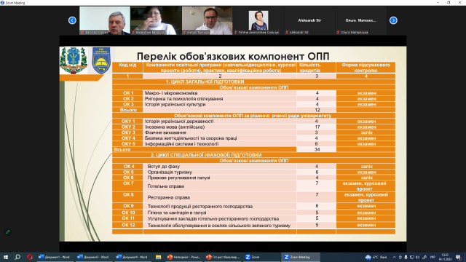Toggle the system volume icon

click(x=417, y=257)
